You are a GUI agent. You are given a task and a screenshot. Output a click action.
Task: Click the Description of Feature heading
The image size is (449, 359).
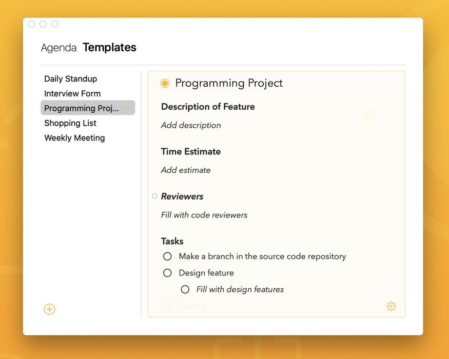pyautogui.click(x=208, y=107)
